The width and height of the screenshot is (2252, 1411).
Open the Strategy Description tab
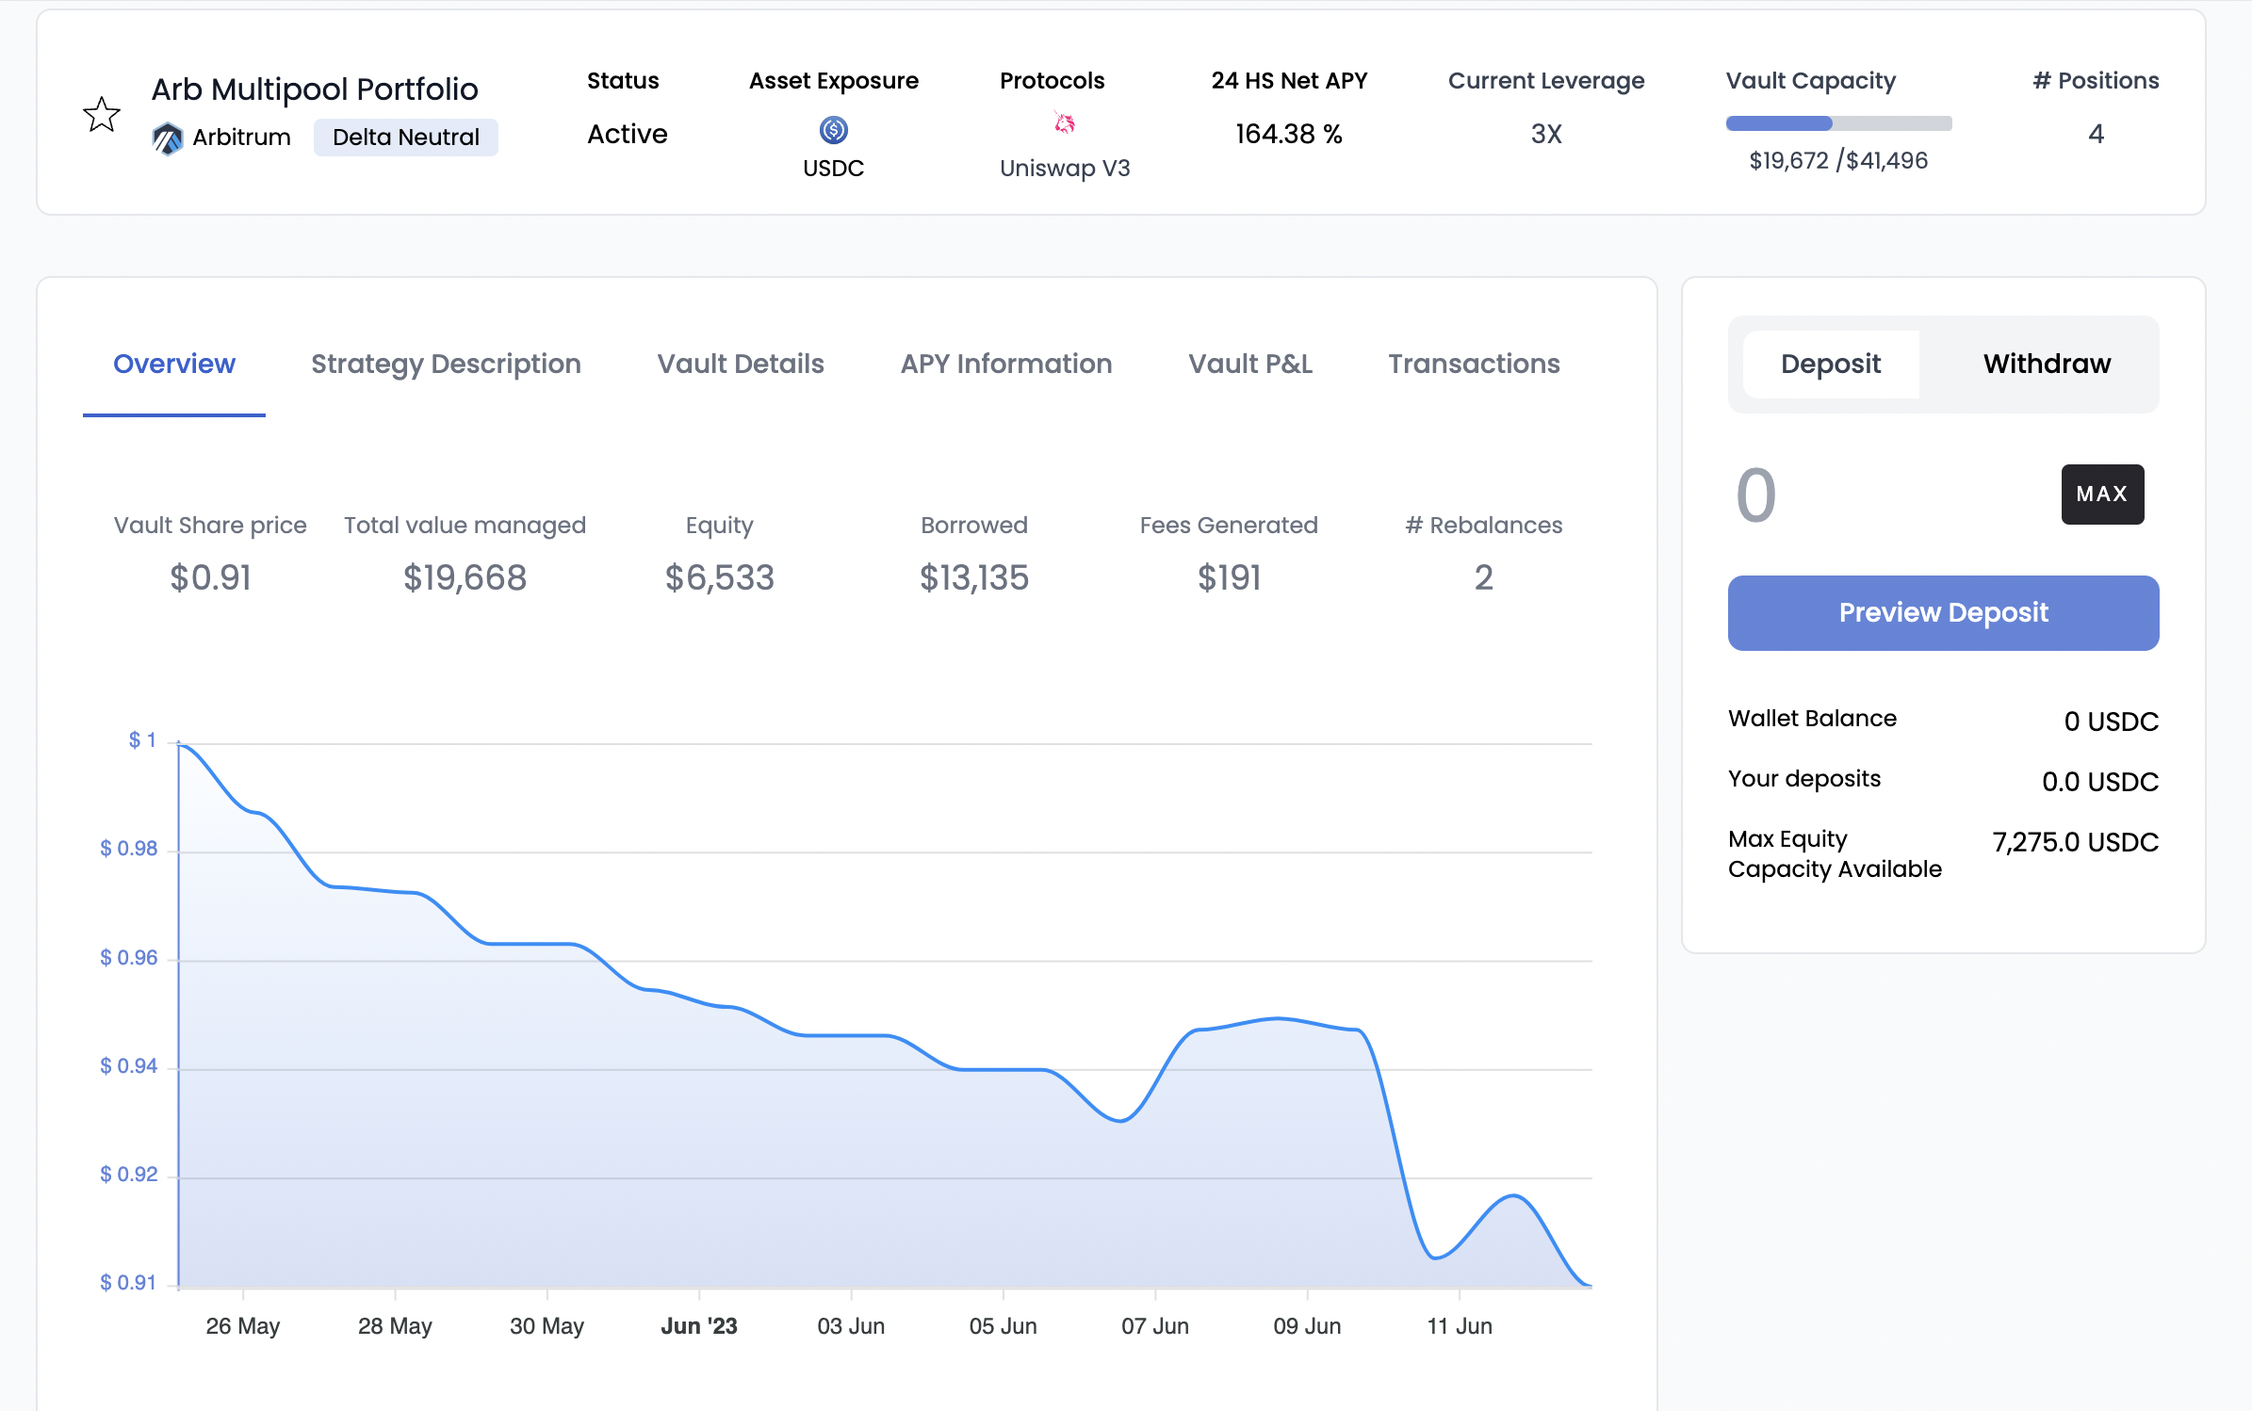446,364
